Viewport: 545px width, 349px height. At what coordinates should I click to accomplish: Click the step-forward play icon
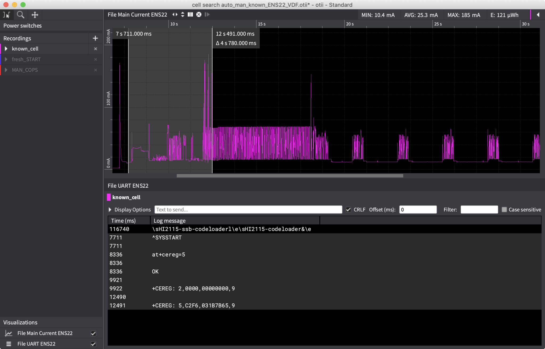click(x=207, y=15)
